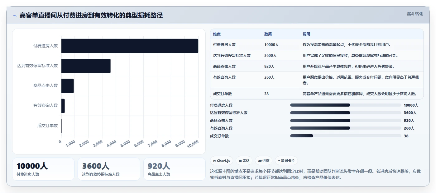Select the Chart.js chip
Image resolution: width=436 pixels, height=193 pixels.
[222, 161]
